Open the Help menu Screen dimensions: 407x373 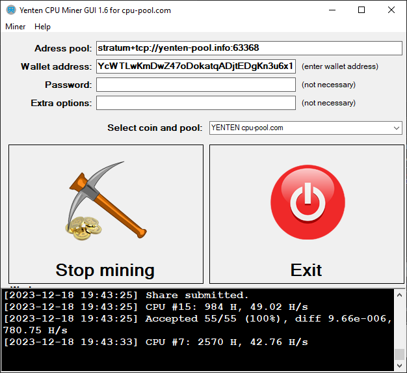[x=42, y=27]
